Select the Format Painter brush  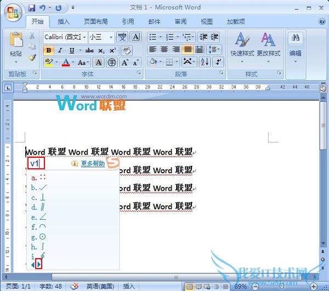point(32,57)
